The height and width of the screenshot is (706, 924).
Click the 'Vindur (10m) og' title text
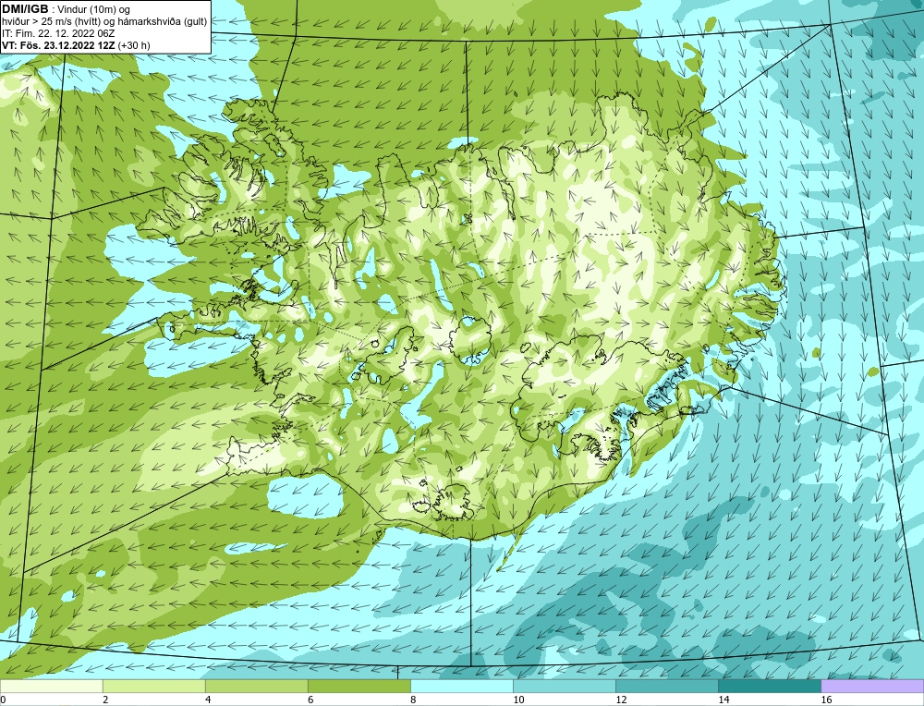click(x=93, y=9)
